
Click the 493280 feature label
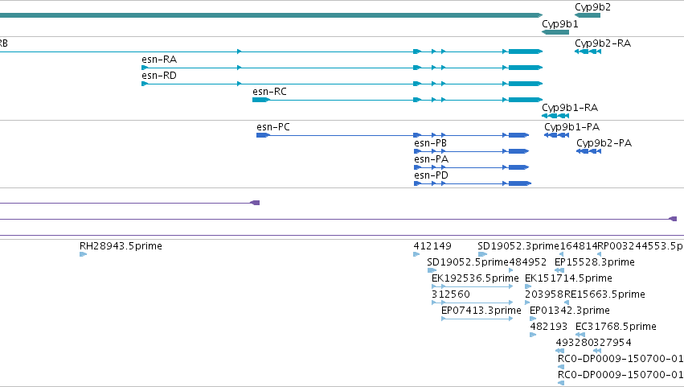coord(575,344)
